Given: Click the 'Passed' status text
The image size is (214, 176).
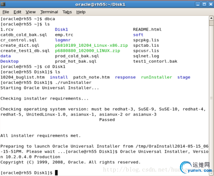Looking at the screenshot, I should 107,119.
